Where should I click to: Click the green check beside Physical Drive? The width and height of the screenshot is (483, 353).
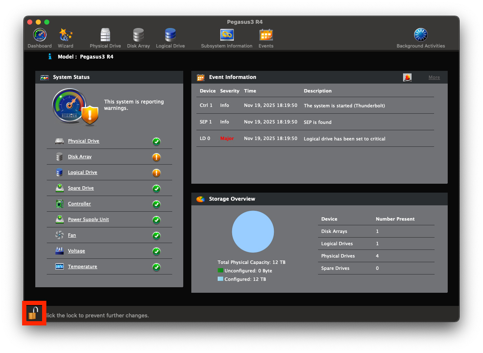156,141
